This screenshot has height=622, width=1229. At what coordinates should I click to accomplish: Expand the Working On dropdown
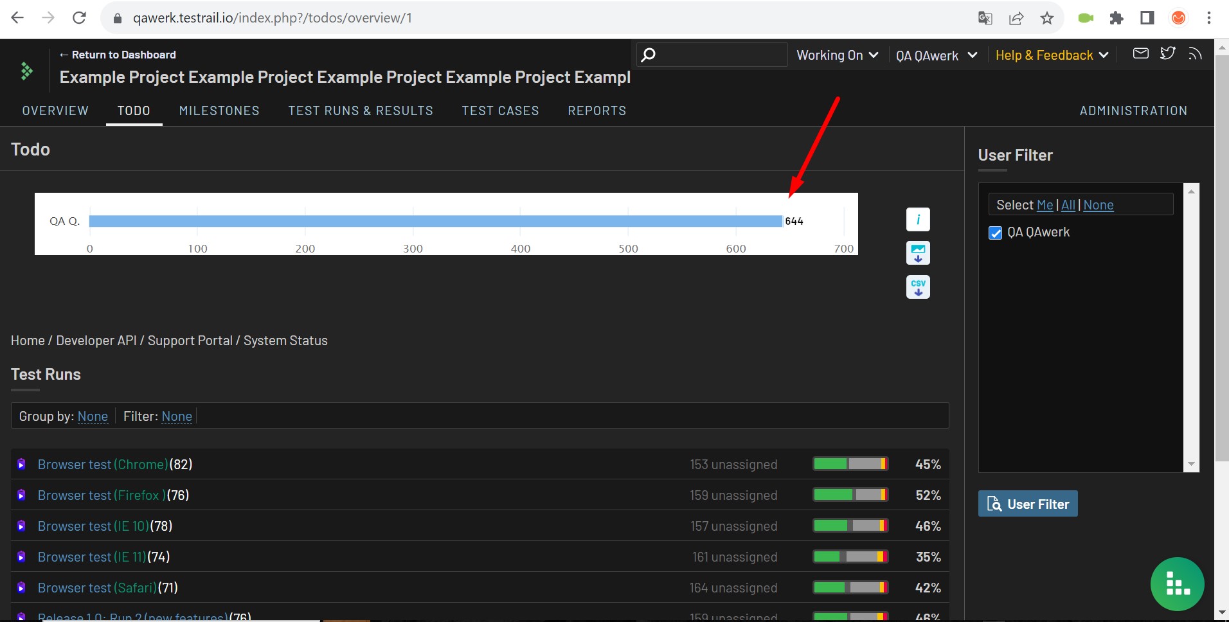tap(837, 55)
